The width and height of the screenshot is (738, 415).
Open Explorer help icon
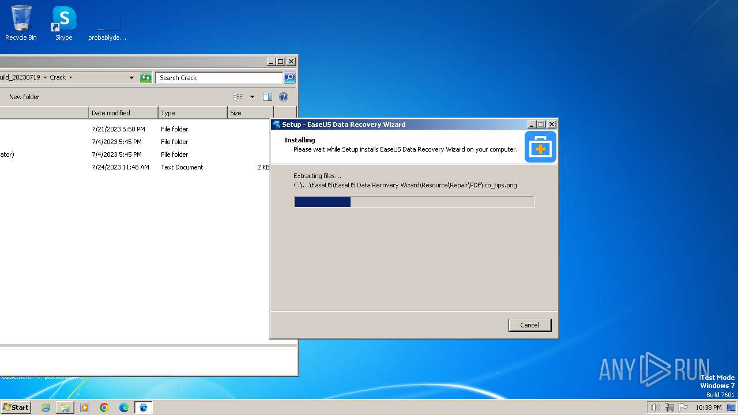284,97
